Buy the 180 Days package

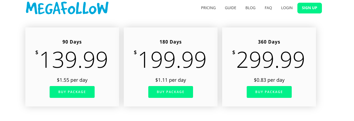pos(170,92)
